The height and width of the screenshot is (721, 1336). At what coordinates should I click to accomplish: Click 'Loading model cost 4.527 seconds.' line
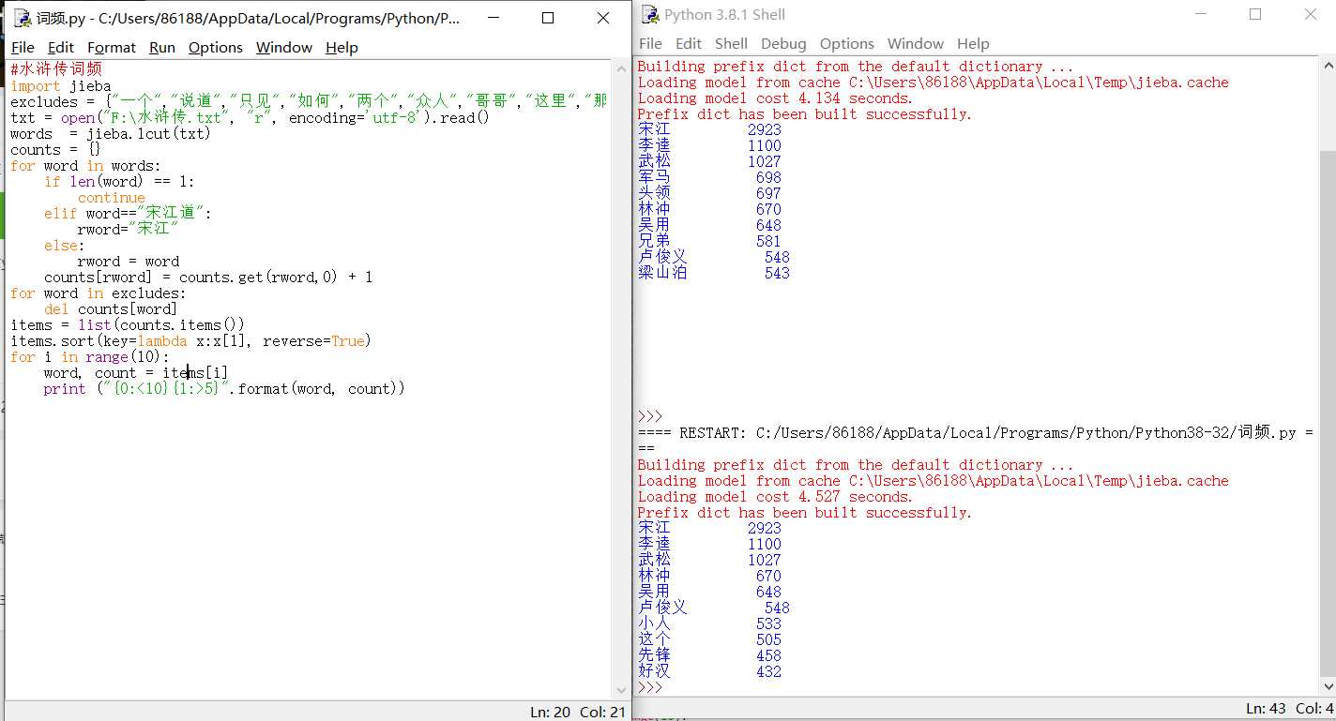click(775, 496)
